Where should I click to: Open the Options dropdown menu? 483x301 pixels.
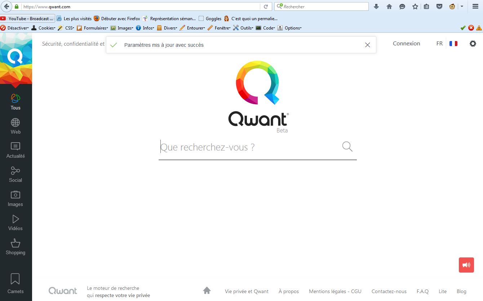[289, 28]
